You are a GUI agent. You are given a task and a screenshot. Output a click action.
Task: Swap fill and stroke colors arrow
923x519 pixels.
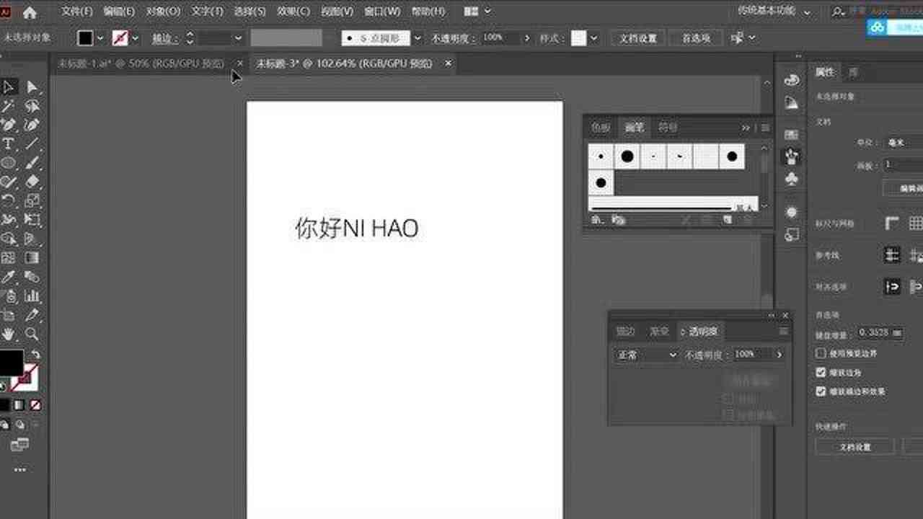[35, 355]
